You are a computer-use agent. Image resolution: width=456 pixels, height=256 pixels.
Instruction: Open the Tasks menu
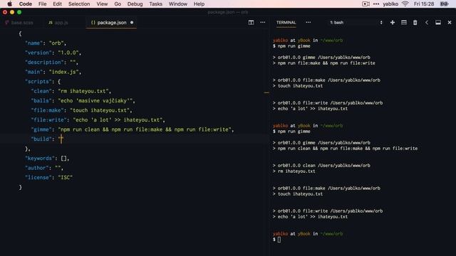[156, 4]
